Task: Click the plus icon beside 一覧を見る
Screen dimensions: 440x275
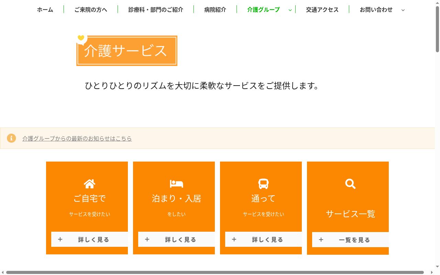Action: [321, 240]
